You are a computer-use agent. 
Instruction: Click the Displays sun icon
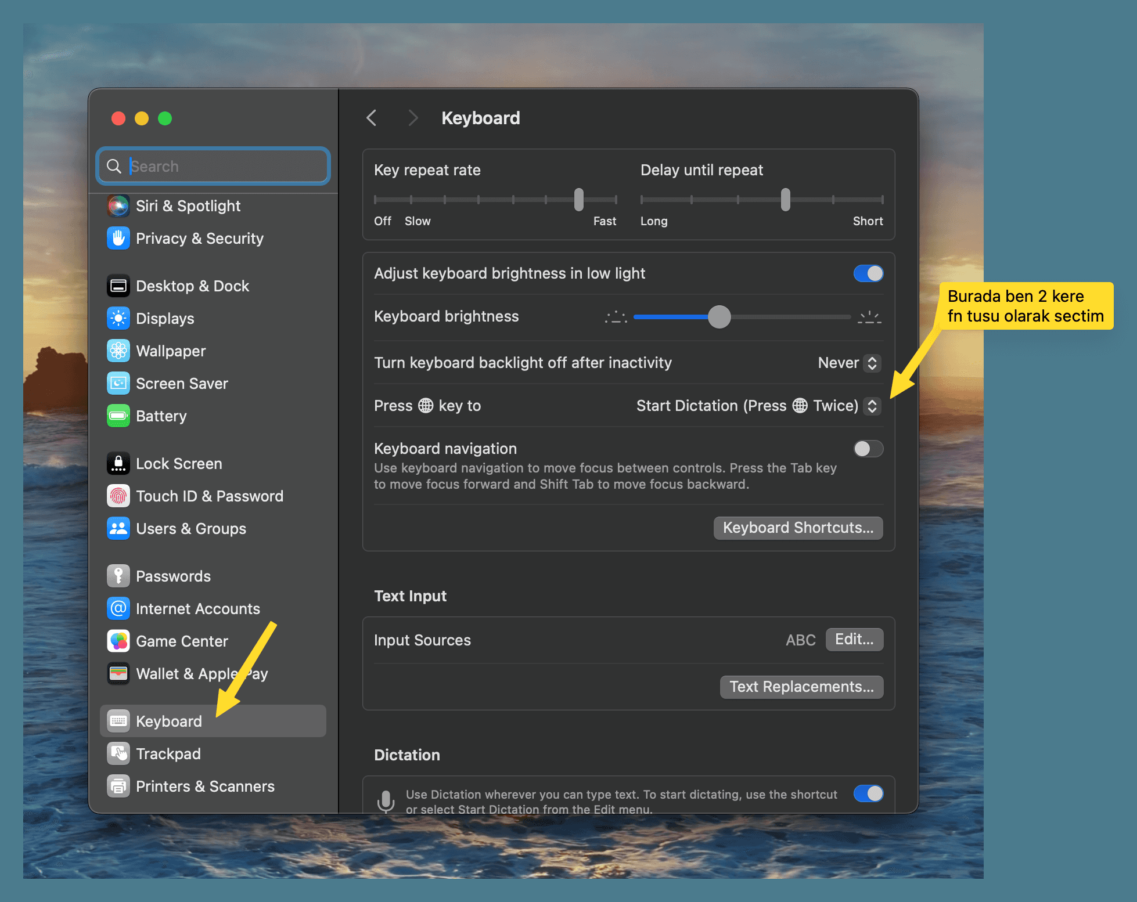pos(118,319)
